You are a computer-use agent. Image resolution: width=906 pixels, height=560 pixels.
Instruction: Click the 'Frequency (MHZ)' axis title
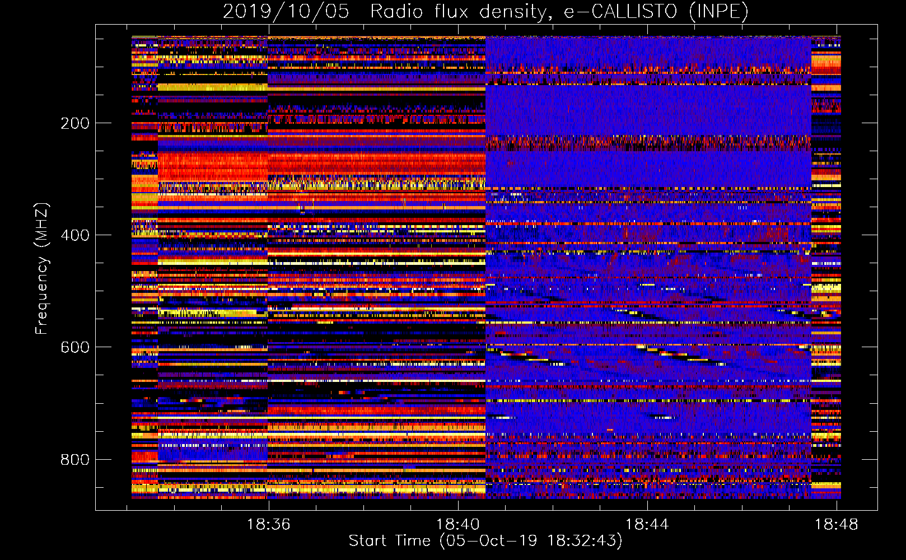(42, 268)
